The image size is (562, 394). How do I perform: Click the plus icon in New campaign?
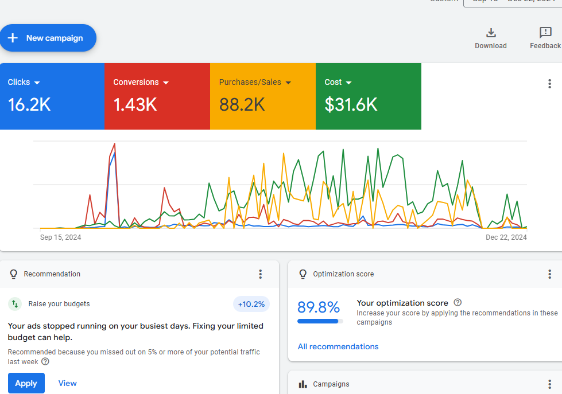(13, 38)
